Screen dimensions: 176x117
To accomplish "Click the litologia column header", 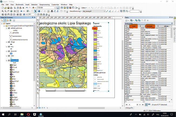I will tap(149, 26).
